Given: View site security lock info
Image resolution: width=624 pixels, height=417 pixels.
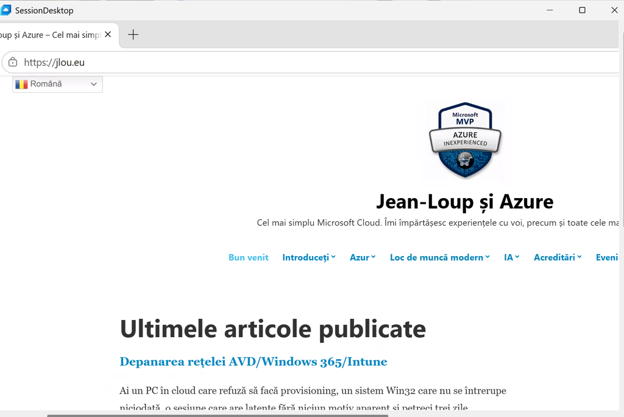Looking at the screenshot, I should pyautogui.click(x=13, y=62).
